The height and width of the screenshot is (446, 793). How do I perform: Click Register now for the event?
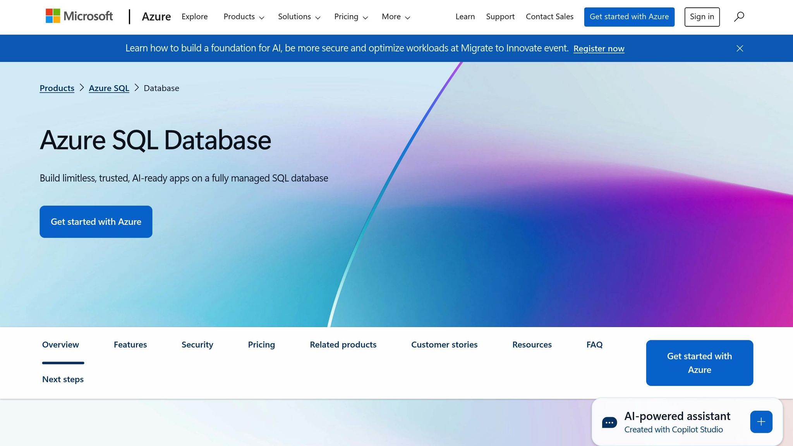pyautogui.click(x=599, y=48)
